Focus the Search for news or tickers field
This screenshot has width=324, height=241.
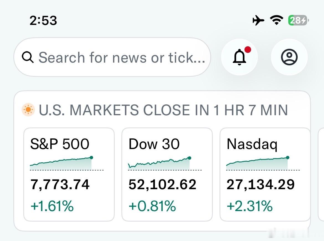pos(112,57)
